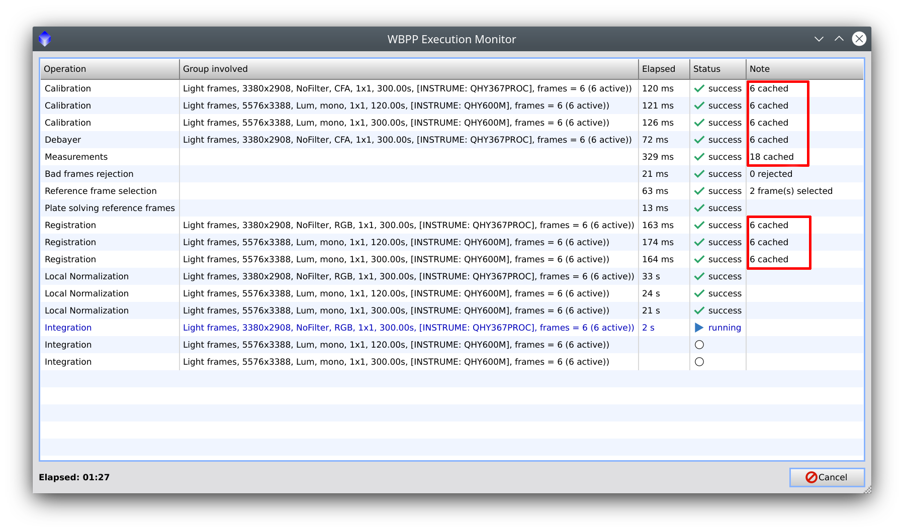The width and height of the screenshot is (904, 532).
Task: Click the checkmark on Local Normalization 33 s row
Action: point(699,276)
